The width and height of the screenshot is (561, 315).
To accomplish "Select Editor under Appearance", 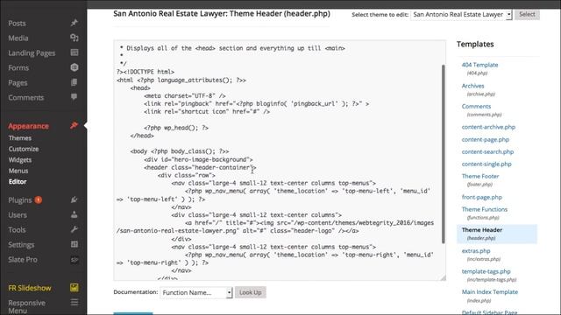I will point(18,181).
